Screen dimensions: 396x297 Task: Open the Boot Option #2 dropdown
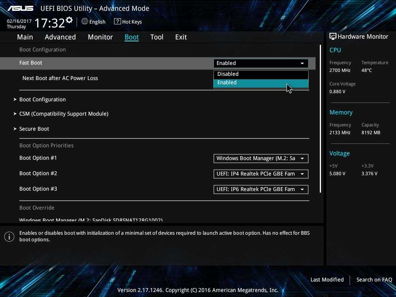[261, 174]
